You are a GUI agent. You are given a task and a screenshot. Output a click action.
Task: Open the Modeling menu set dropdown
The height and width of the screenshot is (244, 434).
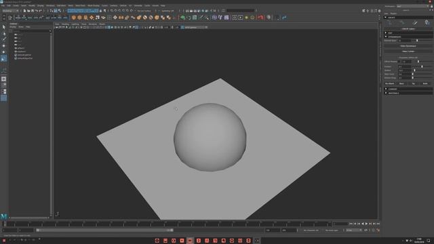10,11
